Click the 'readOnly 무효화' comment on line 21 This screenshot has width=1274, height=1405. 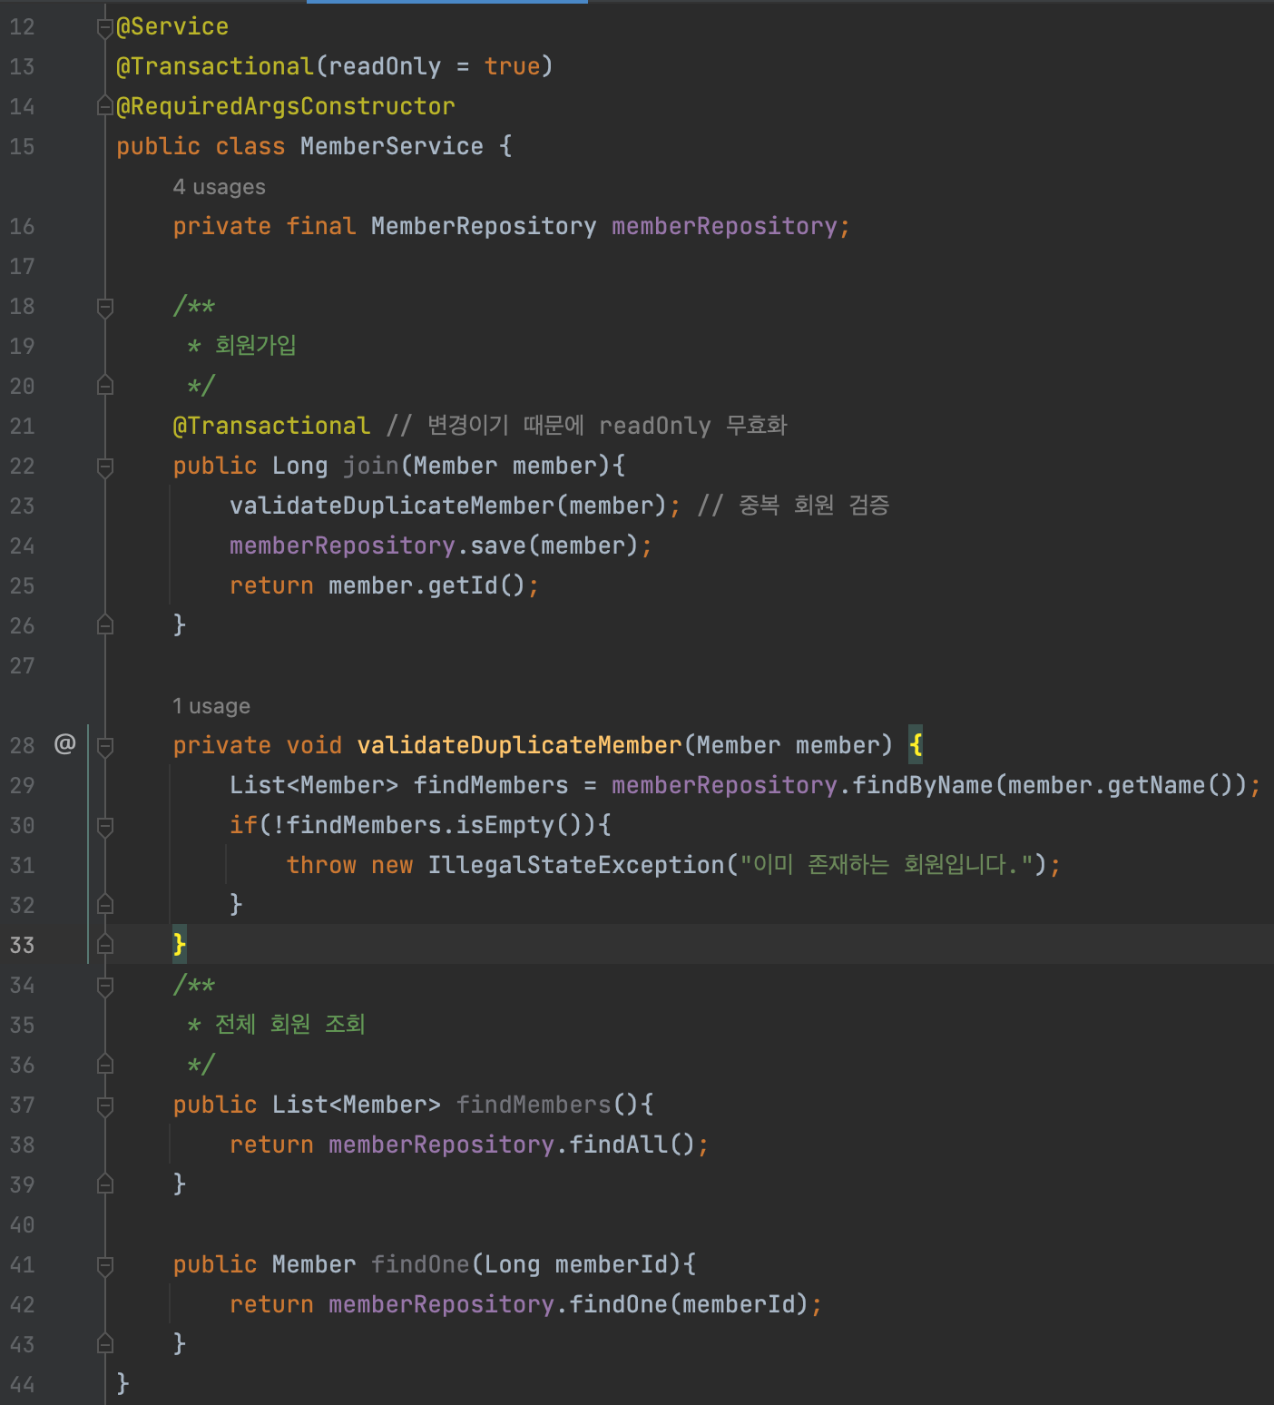click(693, 427)
